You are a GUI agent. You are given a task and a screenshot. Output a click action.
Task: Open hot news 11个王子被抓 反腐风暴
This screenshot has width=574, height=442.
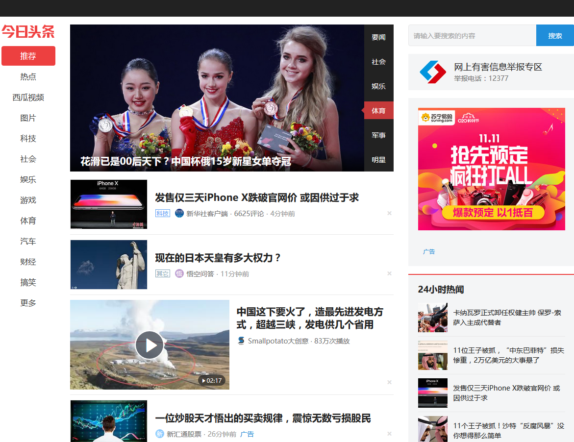(508, 431)
